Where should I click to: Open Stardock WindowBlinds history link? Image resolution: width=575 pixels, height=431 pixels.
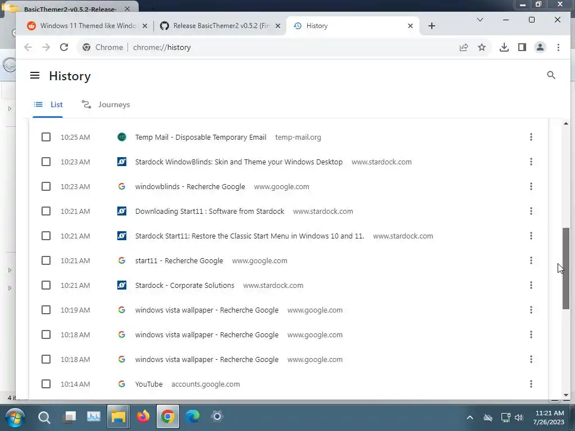click(x=239, y=162)
